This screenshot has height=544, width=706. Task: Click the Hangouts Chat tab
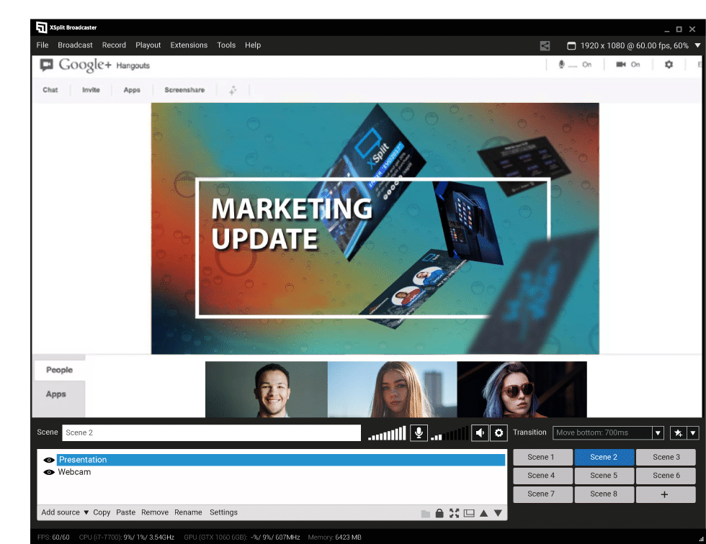coord(50,90)
